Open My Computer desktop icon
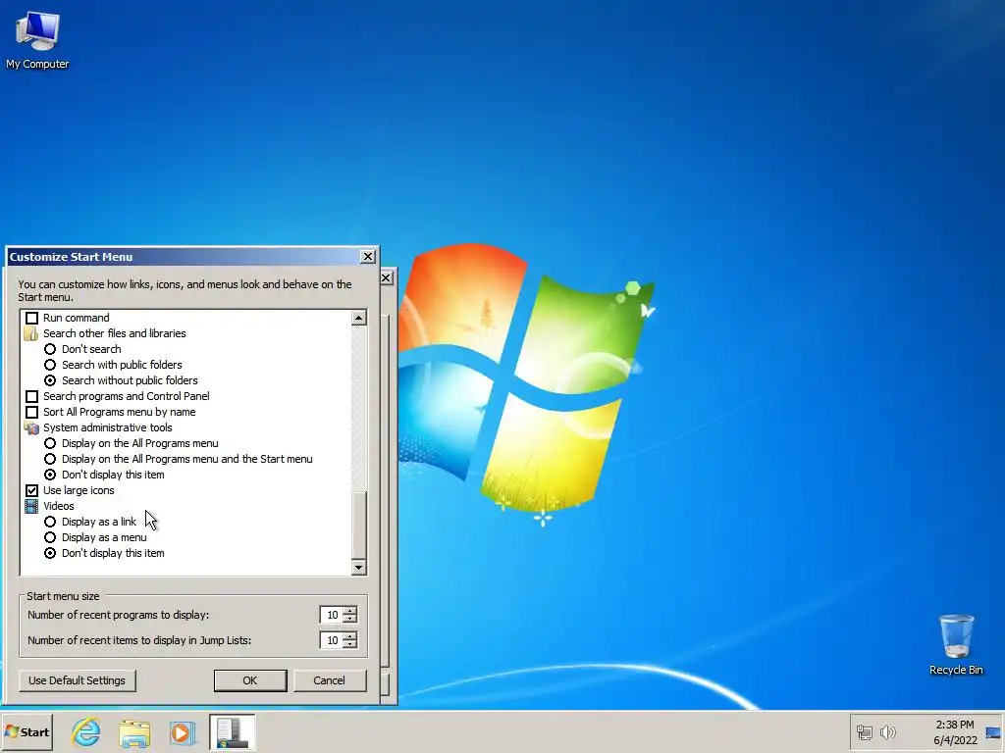Image resolution: width=1005 pixels, height=753 pixels. point(37,41)
